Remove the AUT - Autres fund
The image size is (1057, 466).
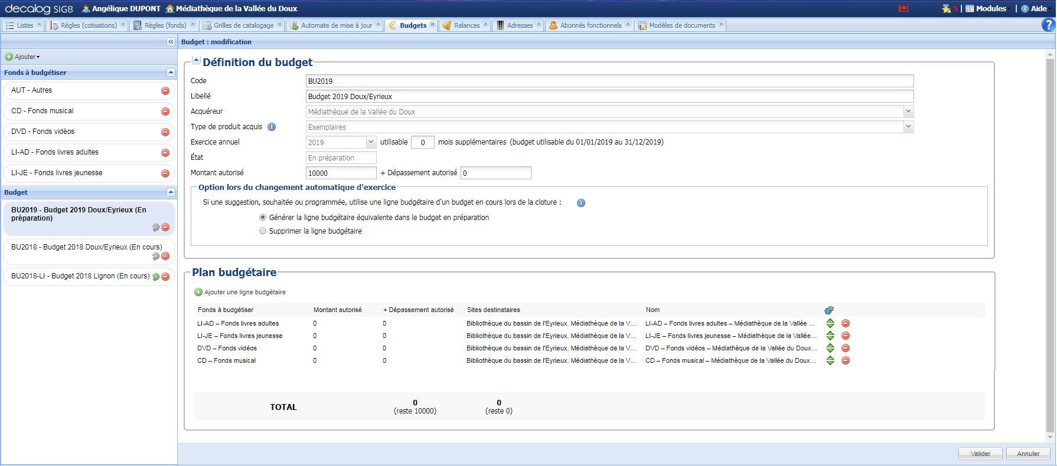pos(165,91)
